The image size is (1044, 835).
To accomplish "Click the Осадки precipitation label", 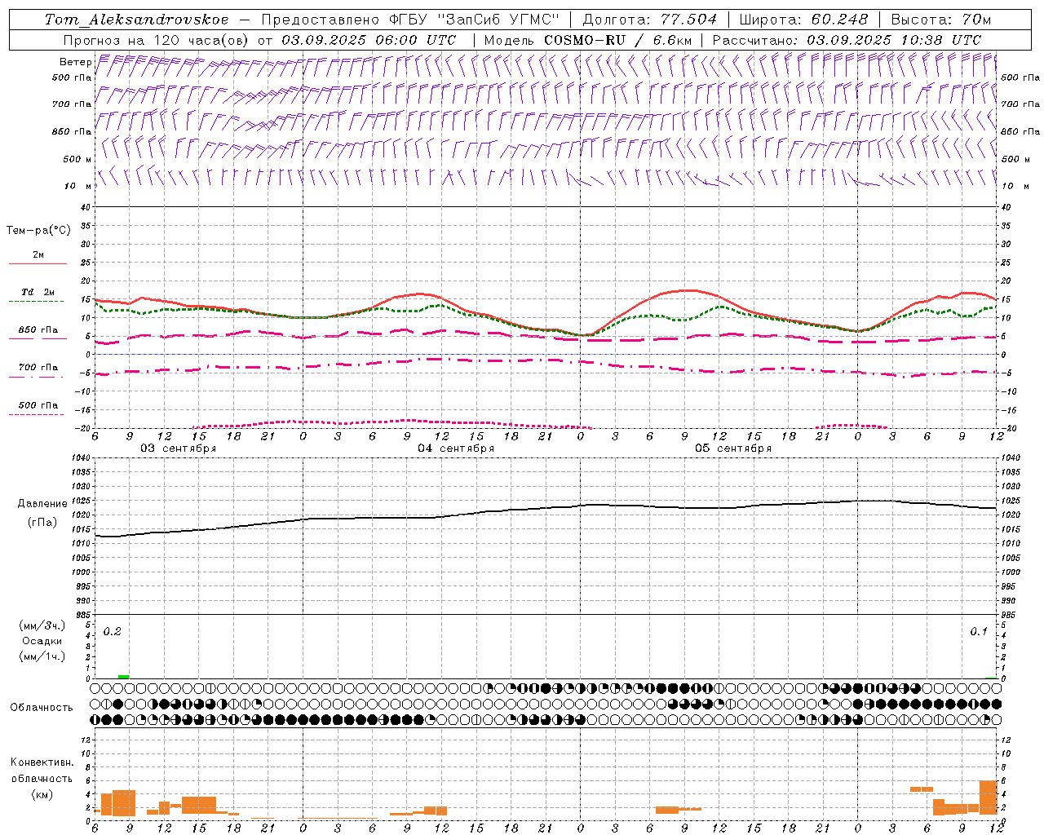I will point(42,641).
